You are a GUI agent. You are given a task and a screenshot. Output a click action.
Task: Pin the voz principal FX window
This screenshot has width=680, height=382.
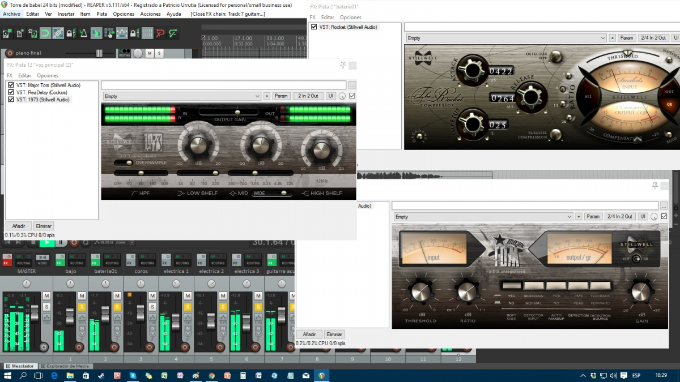pos(343,65)
